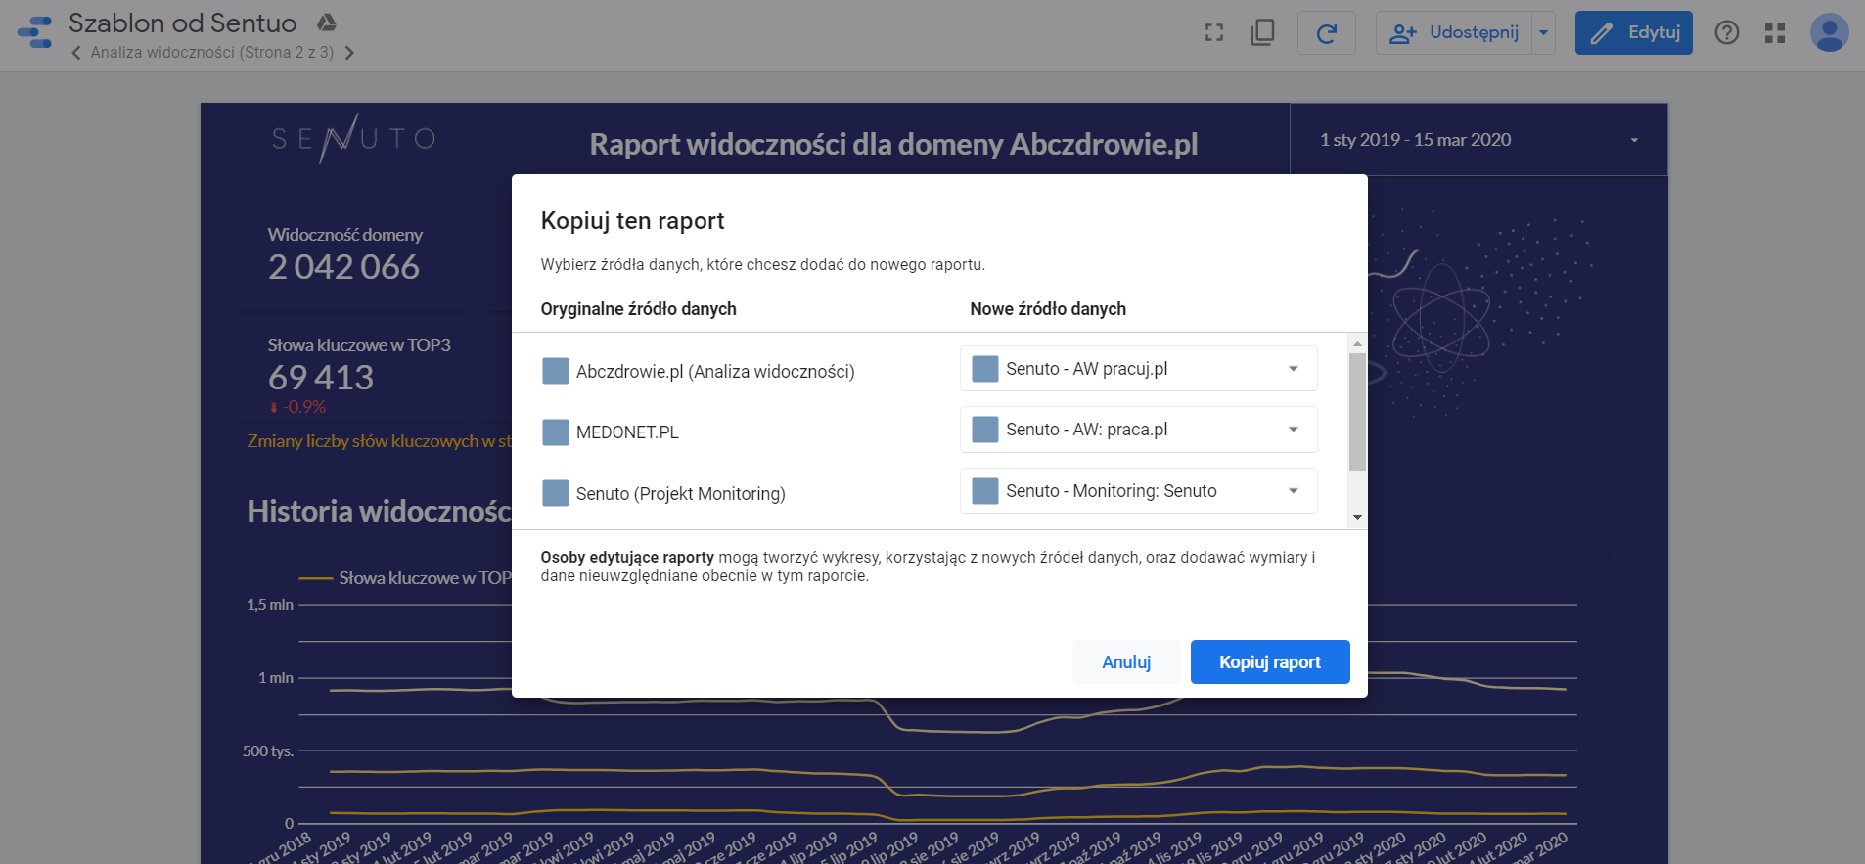The height and width of the screenshot is (864, 1865).
Task: Click the Senuto logo in report header
Action: 353,139
